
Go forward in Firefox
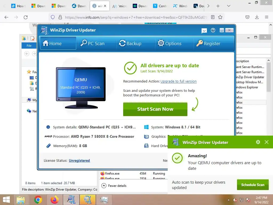[16, 17]
